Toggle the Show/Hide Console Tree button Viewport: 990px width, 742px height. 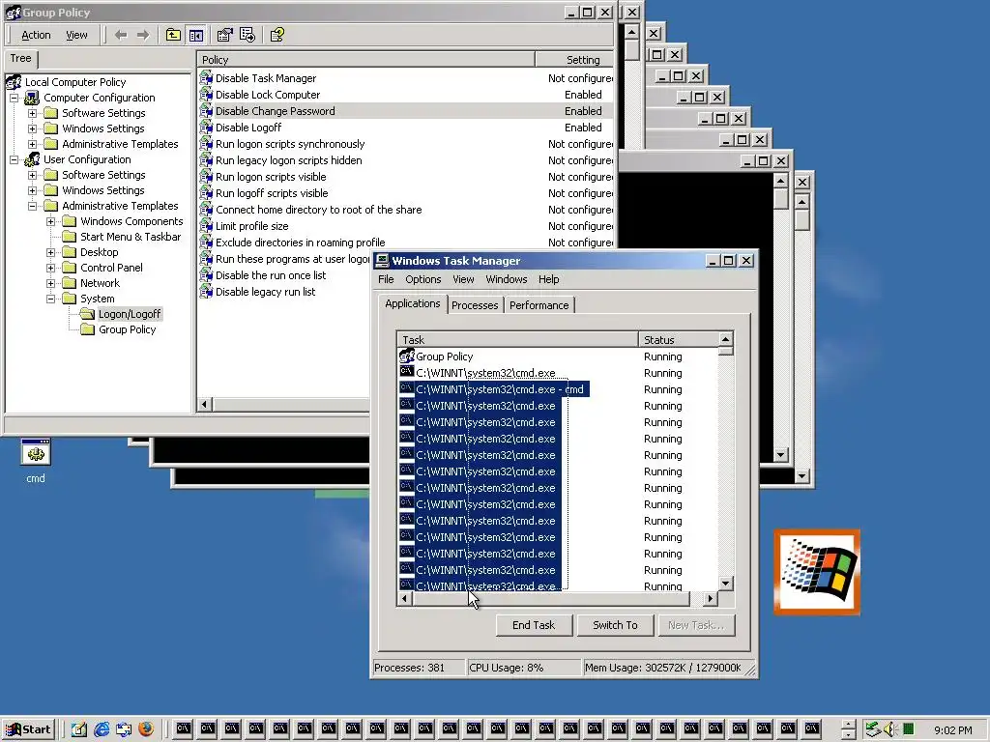pyautogui.click(x=196, y=36)
